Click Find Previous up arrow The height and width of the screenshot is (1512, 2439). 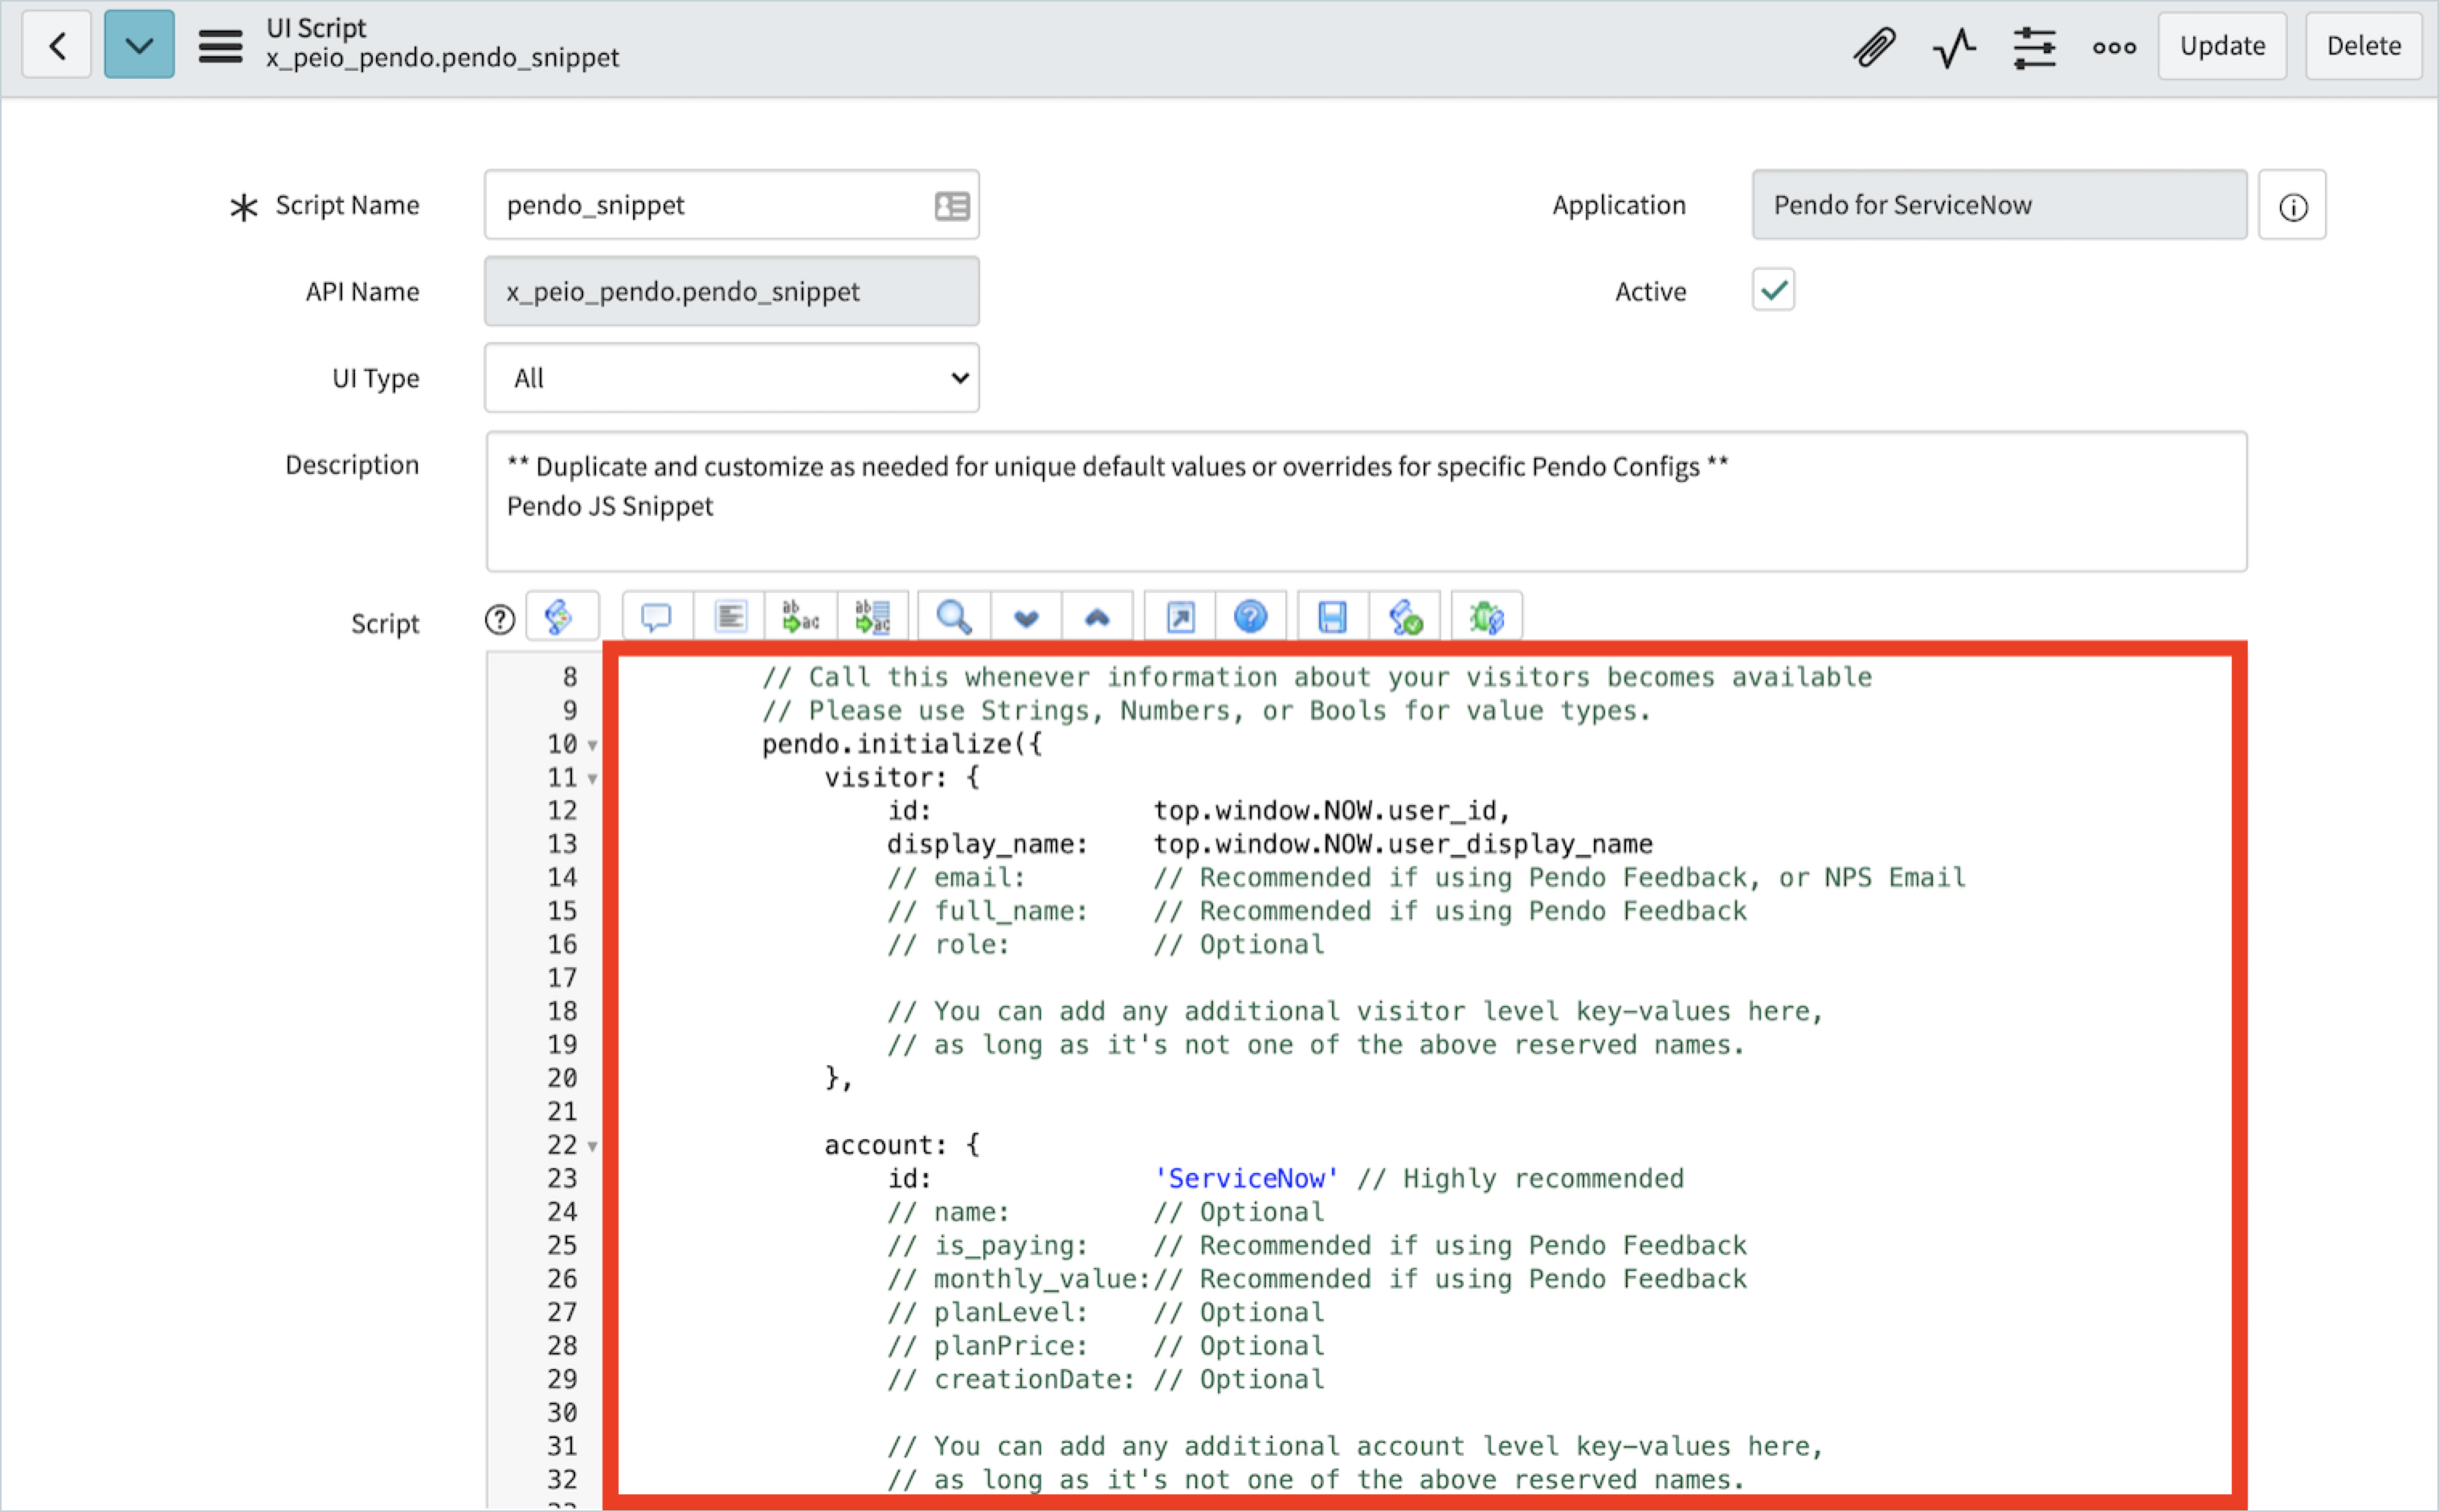1097,617
